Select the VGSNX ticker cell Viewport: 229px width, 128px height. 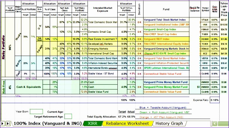205,39
